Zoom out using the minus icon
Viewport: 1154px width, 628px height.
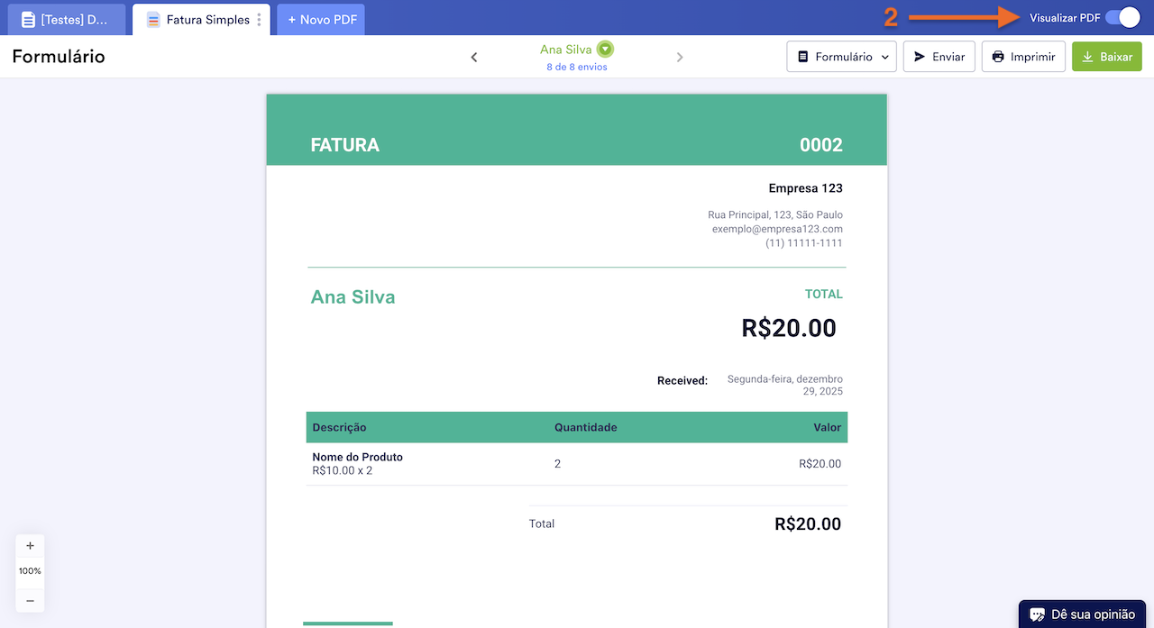click(30, 600)
